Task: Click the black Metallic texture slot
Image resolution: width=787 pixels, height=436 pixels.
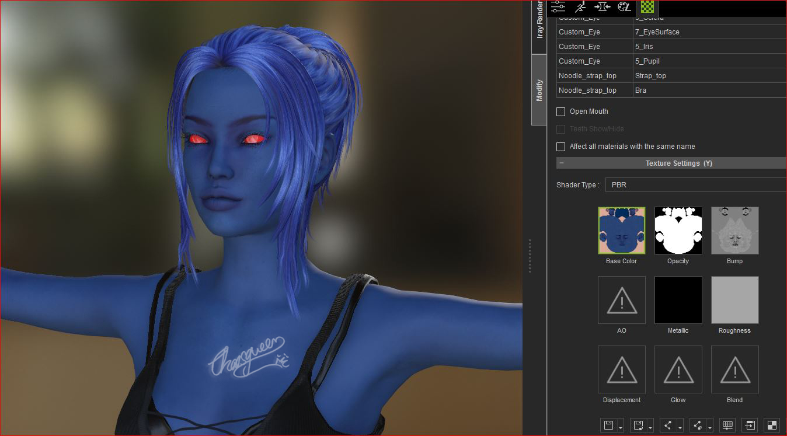Action: (x=678, y=300)
